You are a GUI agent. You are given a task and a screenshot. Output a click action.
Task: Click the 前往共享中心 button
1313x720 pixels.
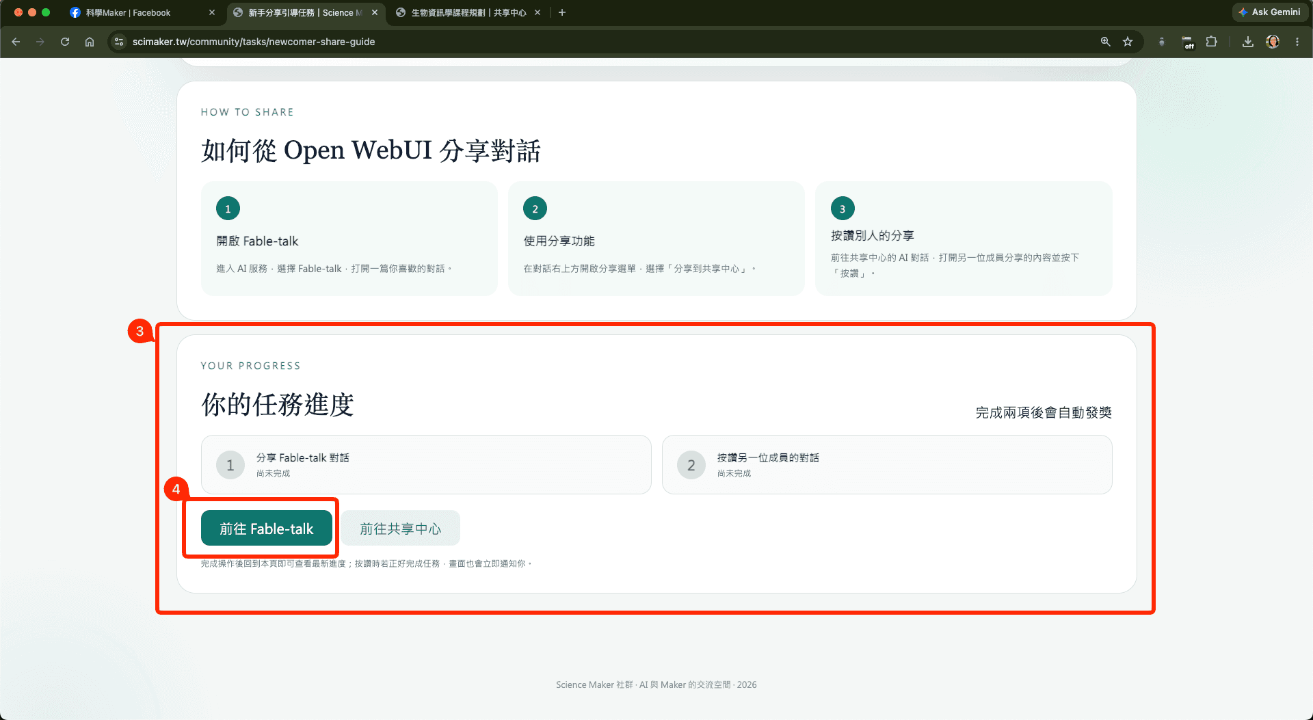pyautogui.click(x=401, y=529)
